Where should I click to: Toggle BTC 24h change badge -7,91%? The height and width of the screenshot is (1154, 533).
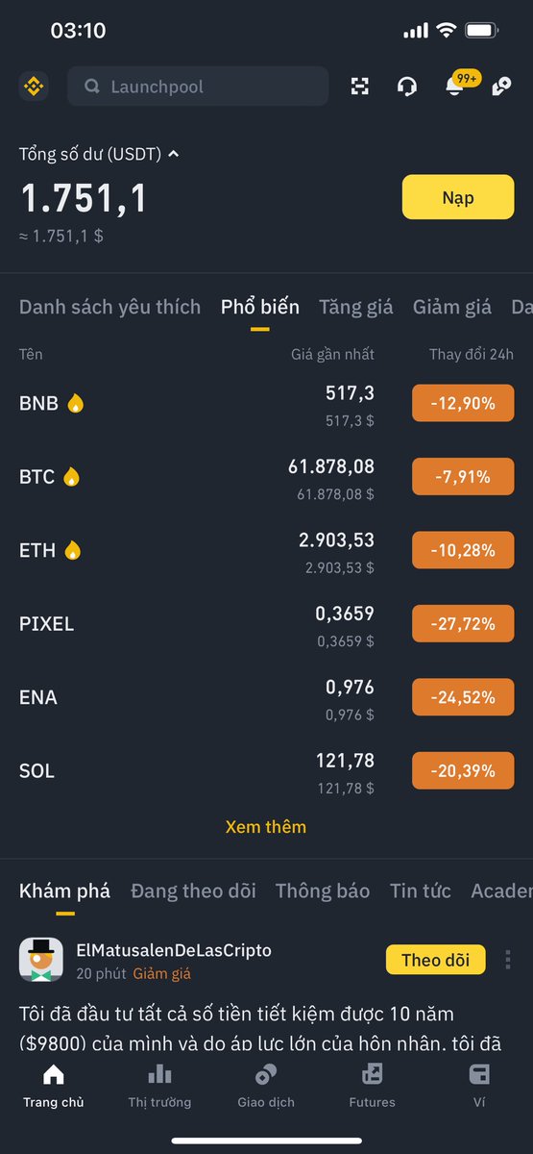(x=463, y=477)
